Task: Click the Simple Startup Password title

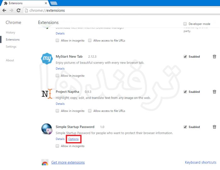Action: 75,127
